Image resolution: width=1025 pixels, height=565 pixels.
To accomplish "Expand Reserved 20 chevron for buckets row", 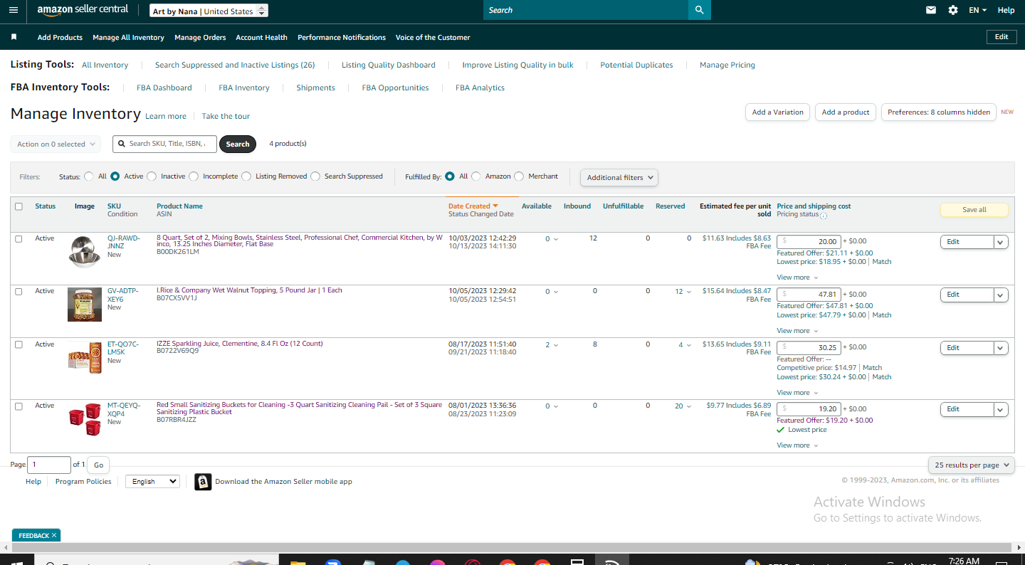I will (688, 406).
